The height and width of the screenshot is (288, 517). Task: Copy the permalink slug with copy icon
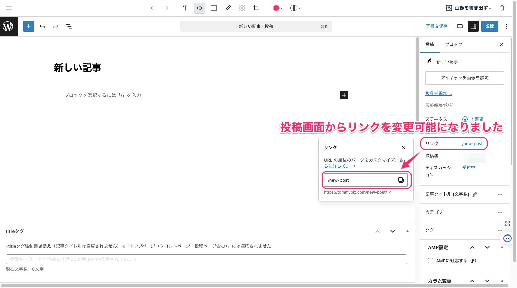tap(401, 180)
